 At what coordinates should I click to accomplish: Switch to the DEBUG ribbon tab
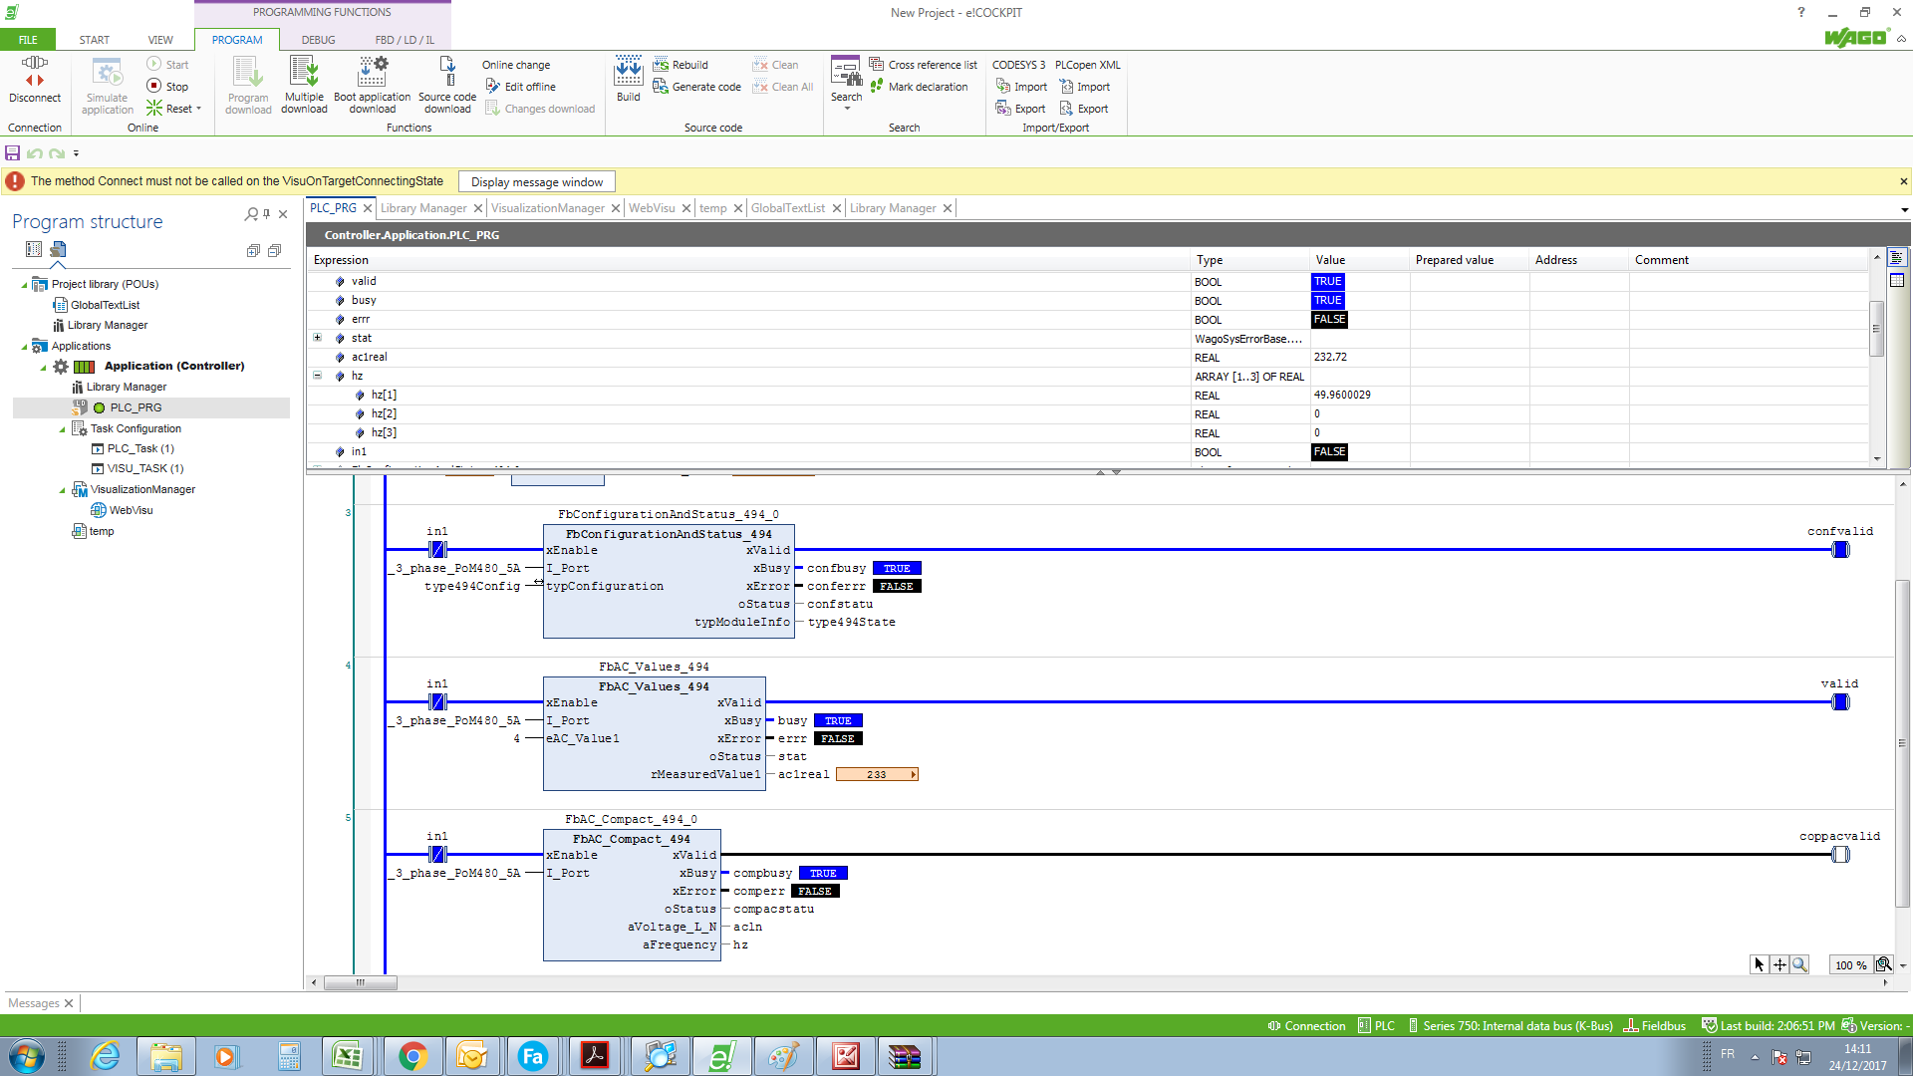pos(318,40)
